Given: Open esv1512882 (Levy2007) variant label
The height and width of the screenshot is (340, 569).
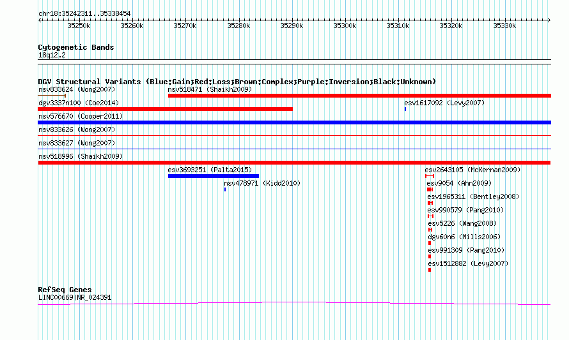Looking at the screenshot, I should 468,263.
